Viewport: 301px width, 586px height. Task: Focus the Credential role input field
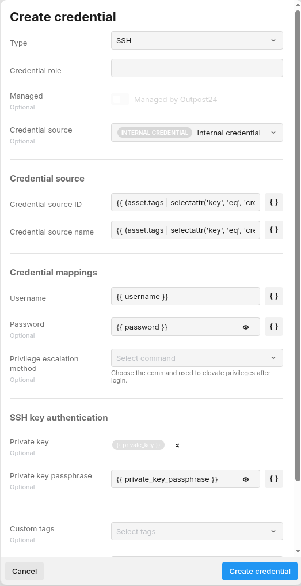pyautogui.click(x=197, y=68)
